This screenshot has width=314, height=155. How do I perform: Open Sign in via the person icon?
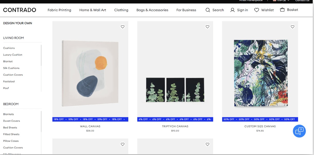pyautogui.click(x=232, y=10)
